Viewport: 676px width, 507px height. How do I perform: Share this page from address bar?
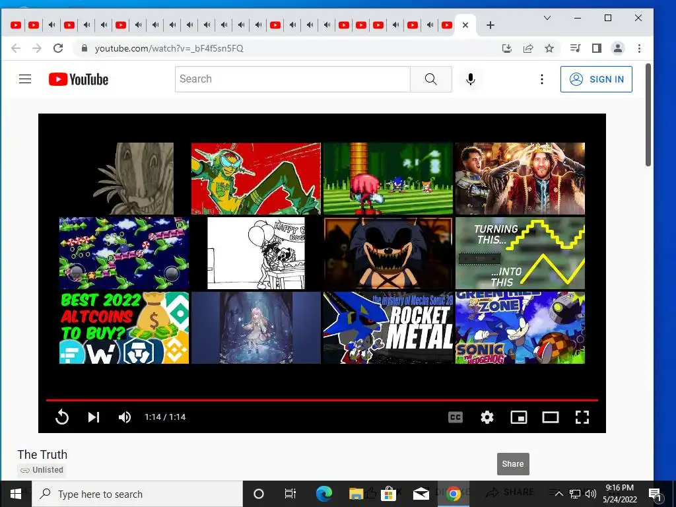click(528, 48)
